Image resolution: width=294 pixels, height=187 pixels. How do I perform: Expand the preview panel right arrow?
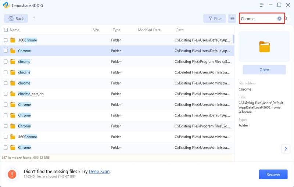(x=286, y=148)
